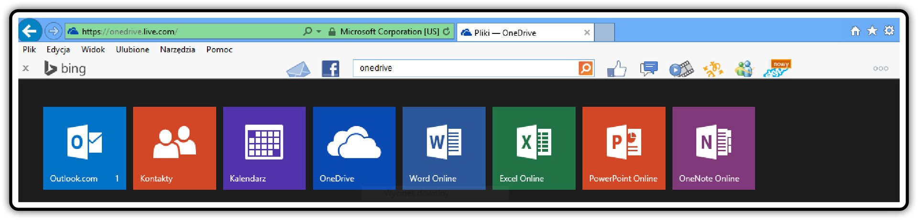Open the Outlook.com tile
The height and width of the screenshot is (220, 918).
point(85,148)
